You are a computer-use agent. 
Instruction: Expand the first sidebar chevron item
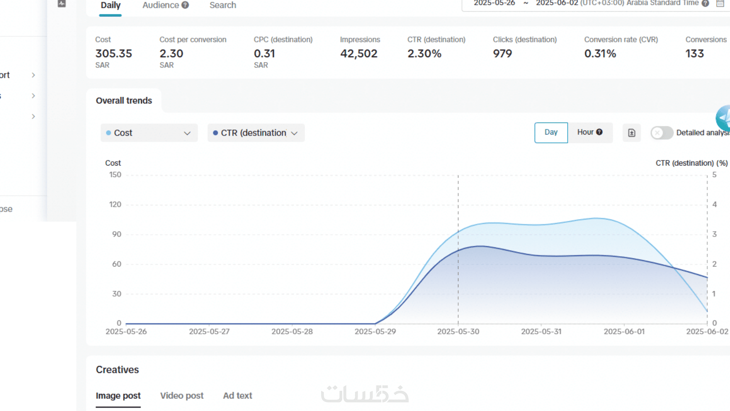(33, 75)
